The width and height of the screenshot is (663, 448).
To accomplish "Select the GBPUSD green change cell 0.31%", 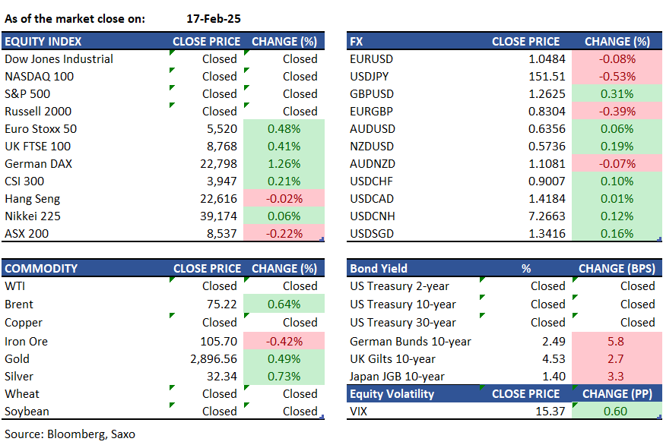I will tap(617, 94).
